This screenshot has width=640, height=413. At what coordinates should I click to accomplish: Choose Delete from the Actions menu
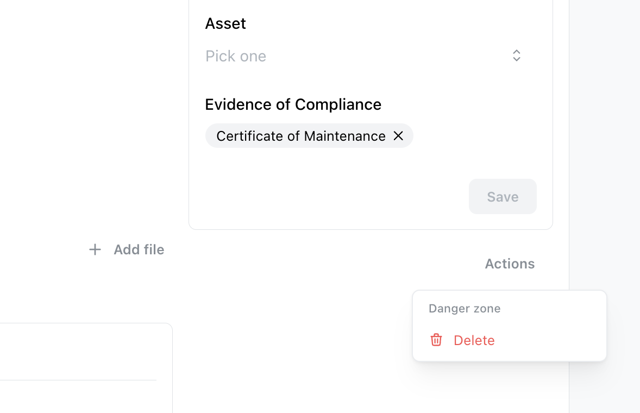pos(474,340)
